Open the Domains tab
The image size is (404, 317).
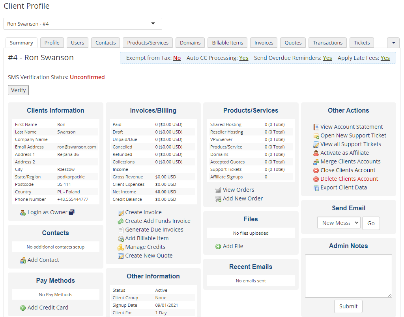[x=190, y=43]
